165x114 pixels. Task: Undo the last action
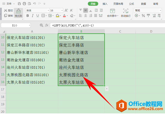coord(34,4)
